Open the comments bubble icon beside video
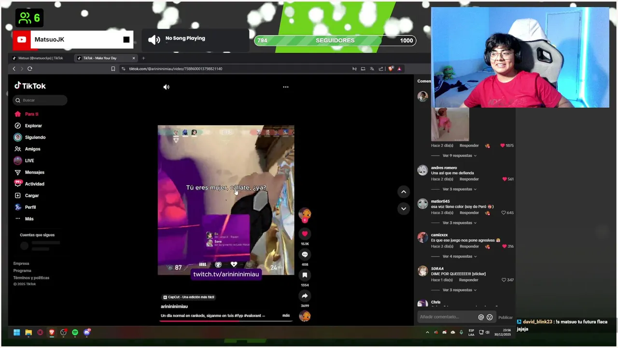 point(305,254)
